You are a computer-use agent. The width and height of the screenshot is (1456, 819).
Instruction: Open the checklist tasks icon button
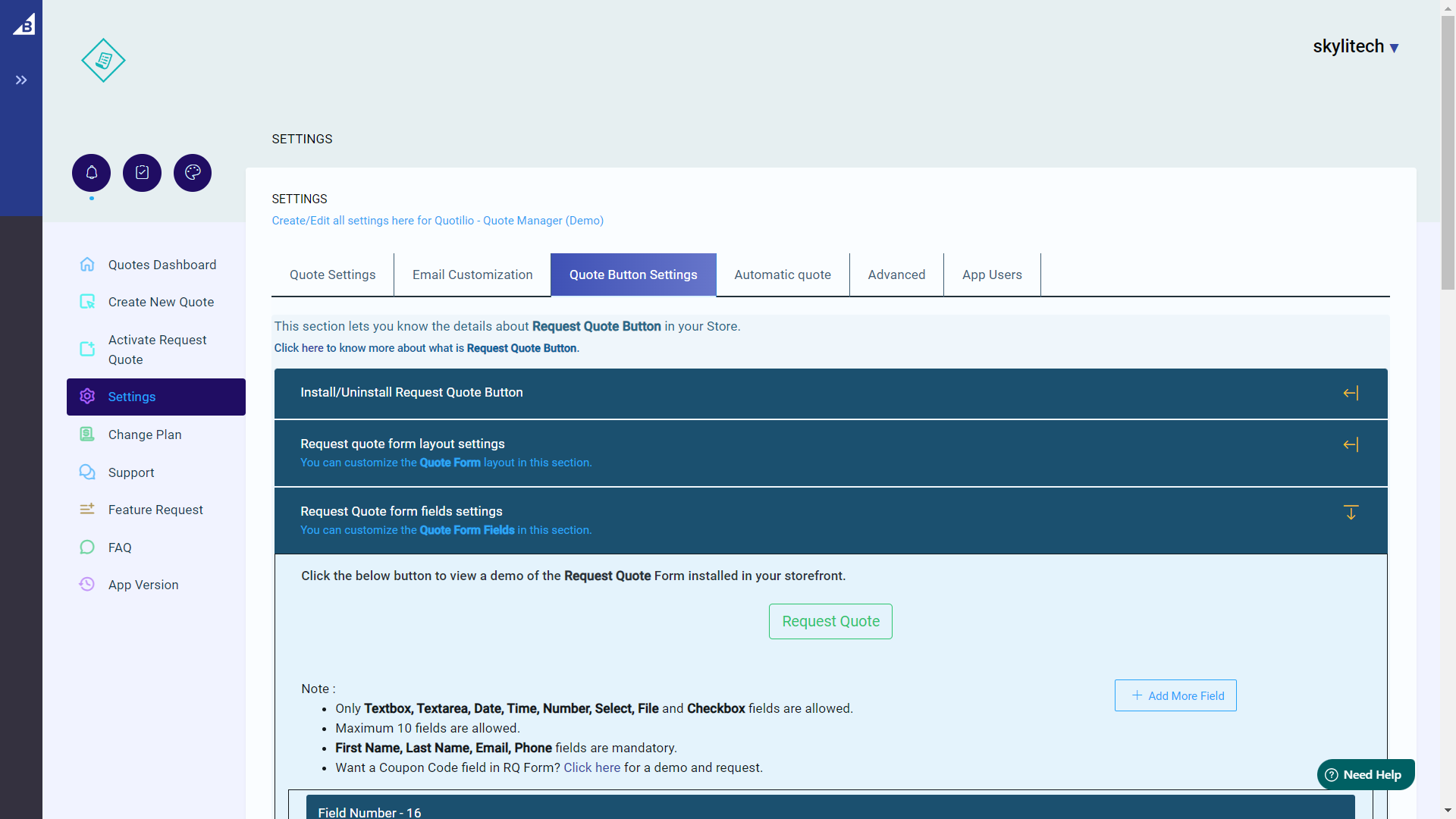point(142,173)
